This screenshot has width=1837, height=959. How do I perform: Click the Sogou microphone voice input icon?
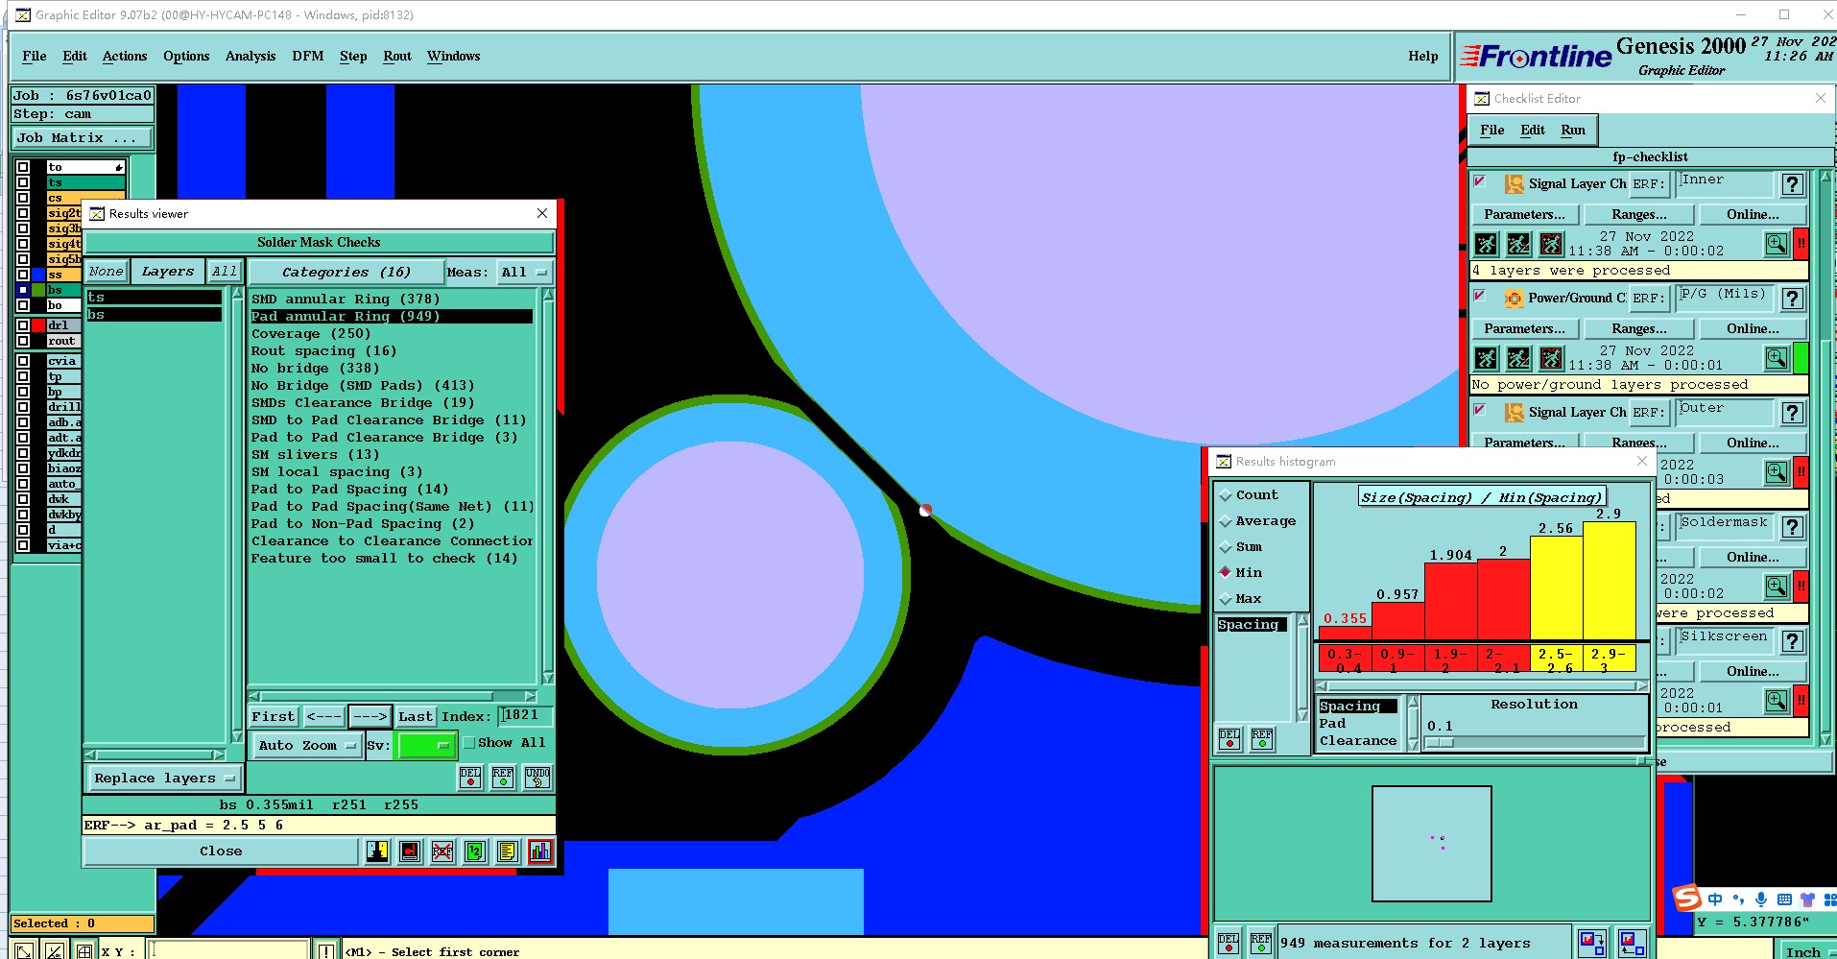[1761, 899]
